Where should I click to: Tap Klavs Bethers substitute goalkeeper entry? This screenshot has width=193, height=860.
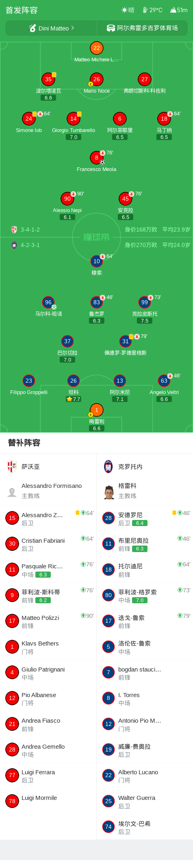[48, 647]
